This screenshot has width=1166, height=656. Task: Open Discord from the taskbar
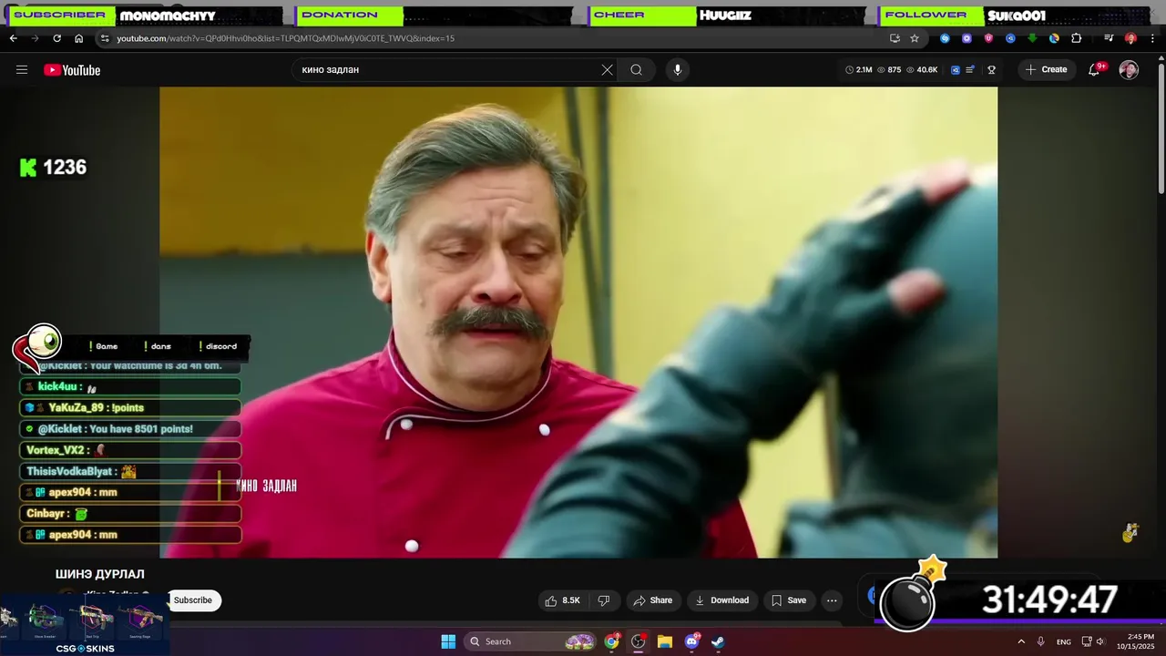(691, 641)
